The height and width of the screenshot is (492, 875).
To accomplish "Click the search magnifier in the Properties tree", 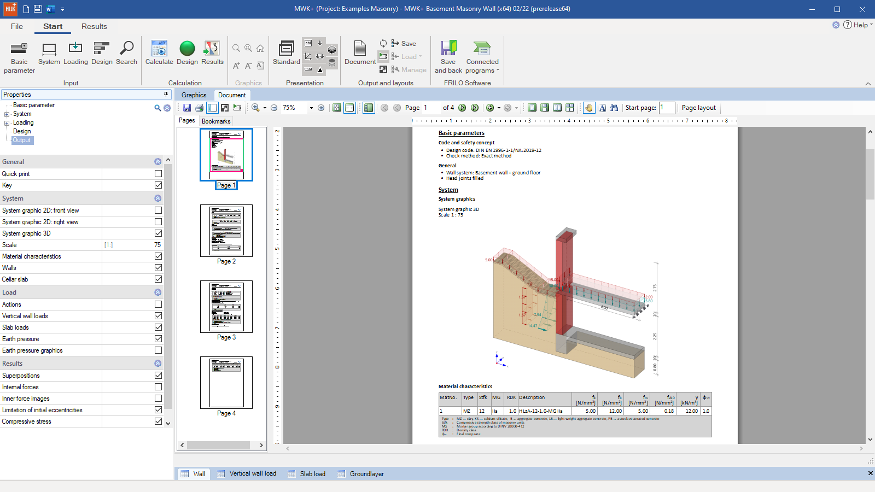I will (x=157, y=108).
